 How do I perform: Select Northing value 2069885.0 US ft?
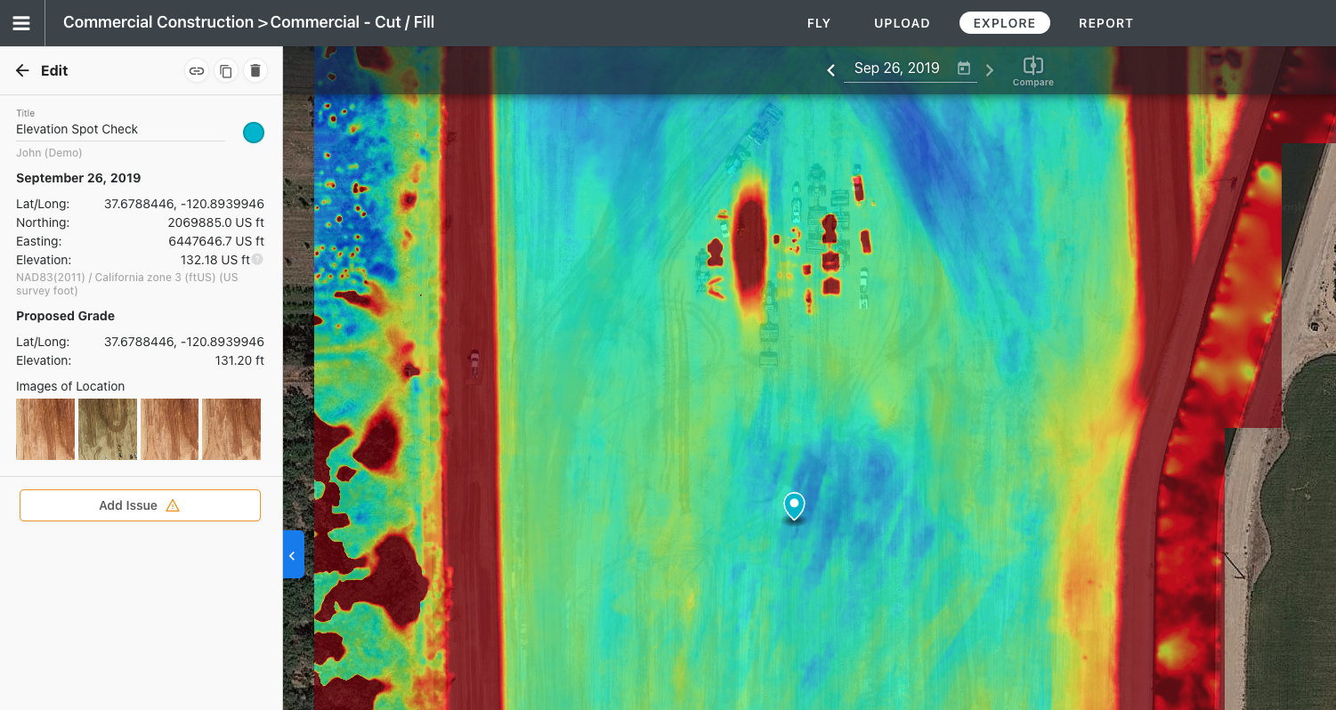[215, 222]
